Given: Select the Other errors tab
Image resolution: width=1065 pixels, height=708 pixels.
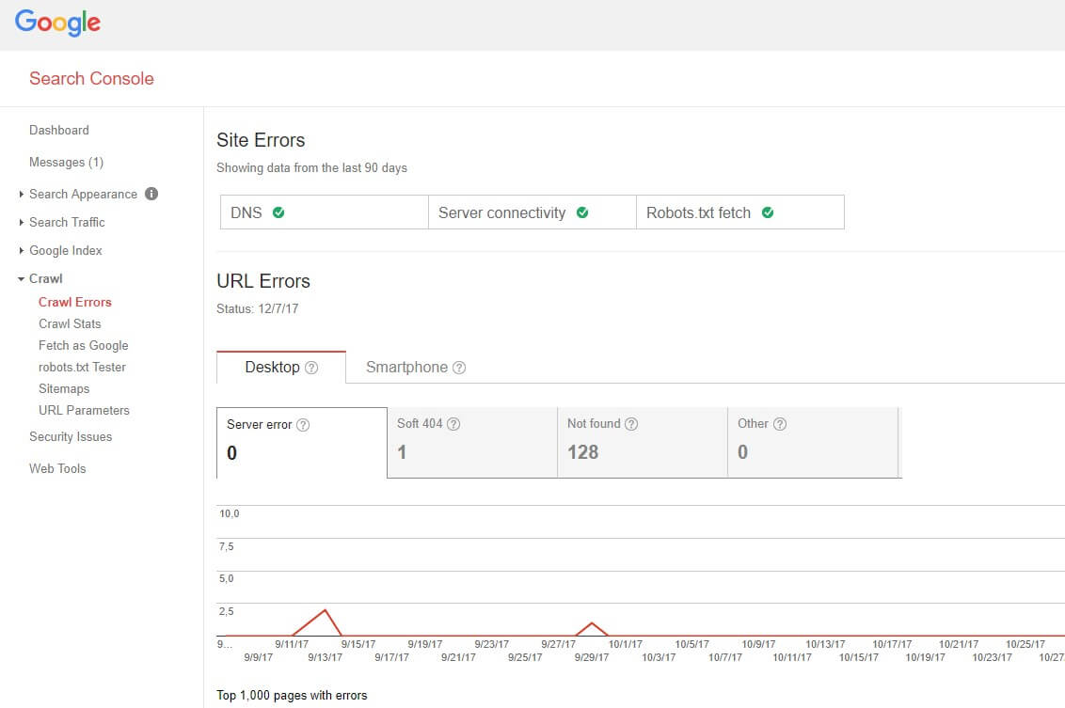Looking at the screenshot, I should tap(813, 443).
